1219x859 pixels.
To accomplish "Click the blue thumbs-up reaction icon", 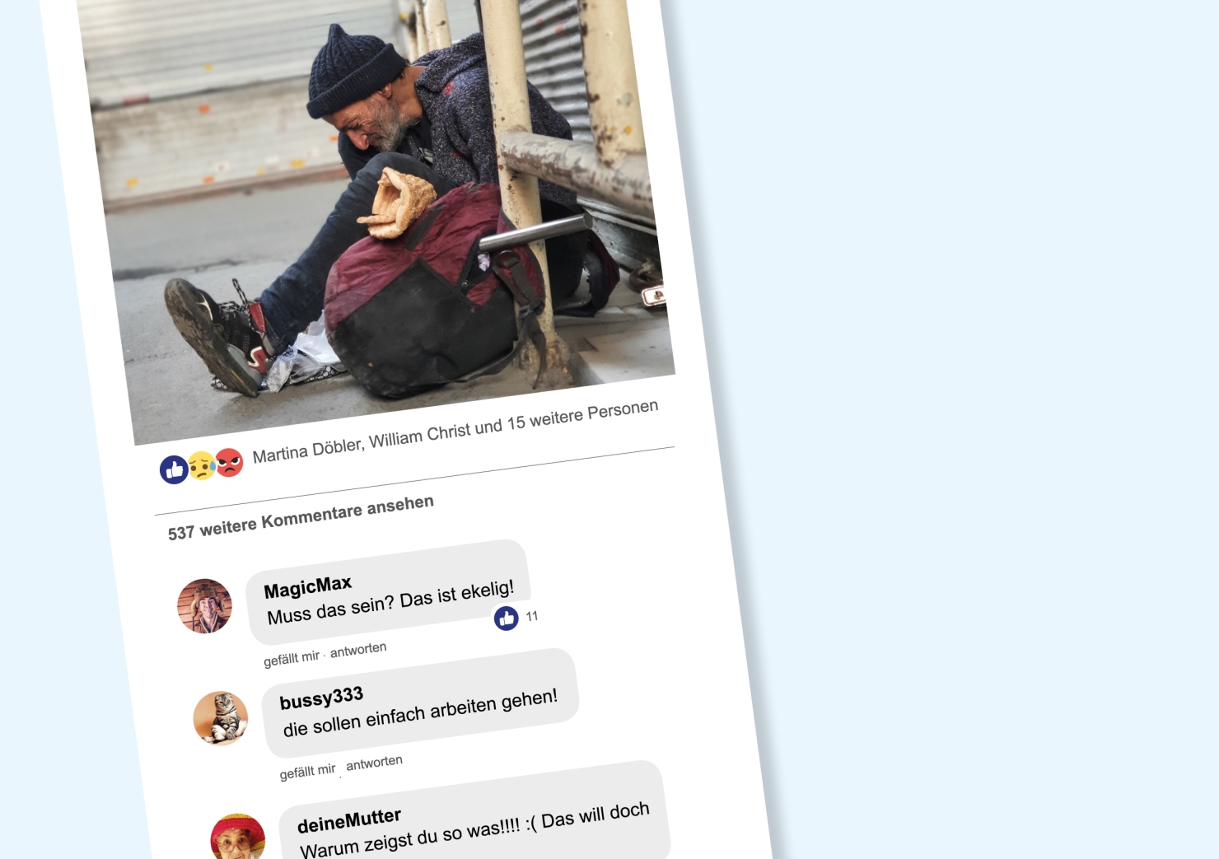I will (174, 469).
